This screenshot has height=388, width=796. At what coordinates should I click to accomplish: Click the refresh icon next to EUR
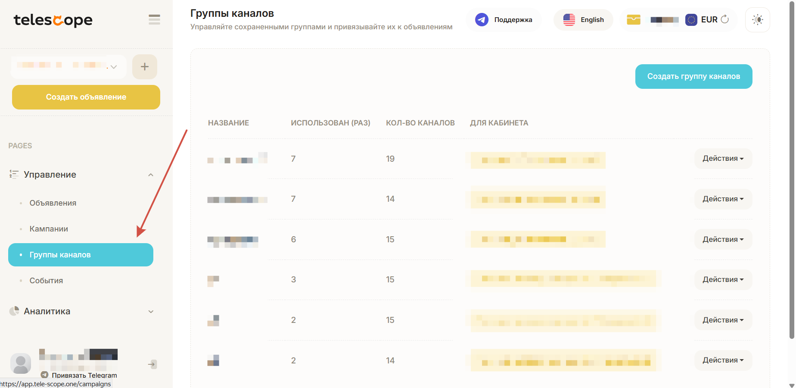point(725,19)
